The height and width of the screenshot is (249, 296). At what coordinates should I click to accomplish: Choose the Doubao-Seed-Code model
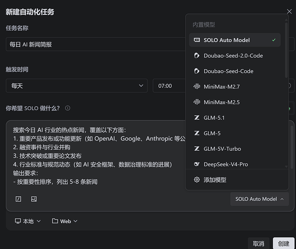point(235,71)
